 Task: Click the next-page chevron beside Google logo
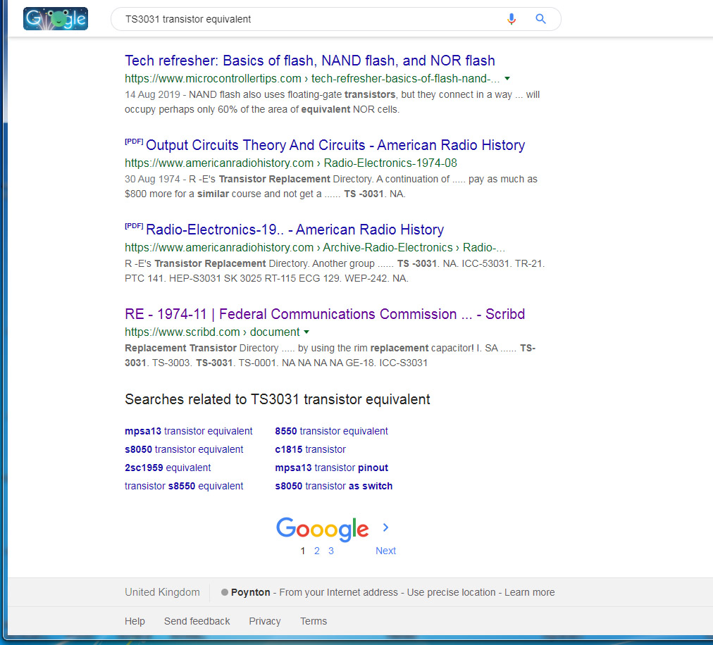(385, 527)
